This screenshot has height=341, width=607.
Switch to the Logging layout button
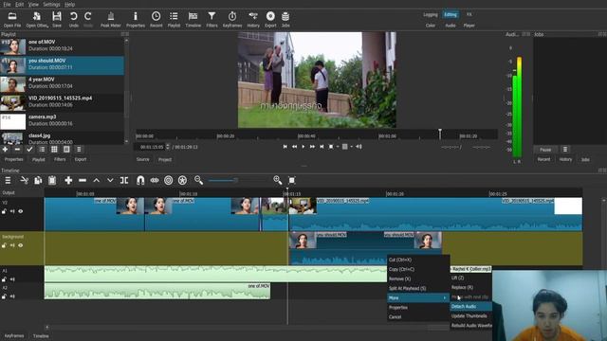[x=430, y=15]
